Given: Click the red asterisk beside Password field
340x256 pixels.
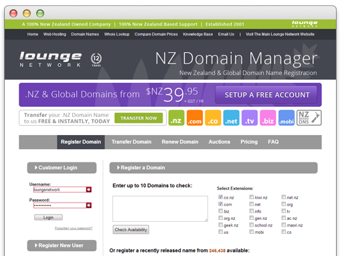Looking at the screenshot, I should [x=89, y=205].
